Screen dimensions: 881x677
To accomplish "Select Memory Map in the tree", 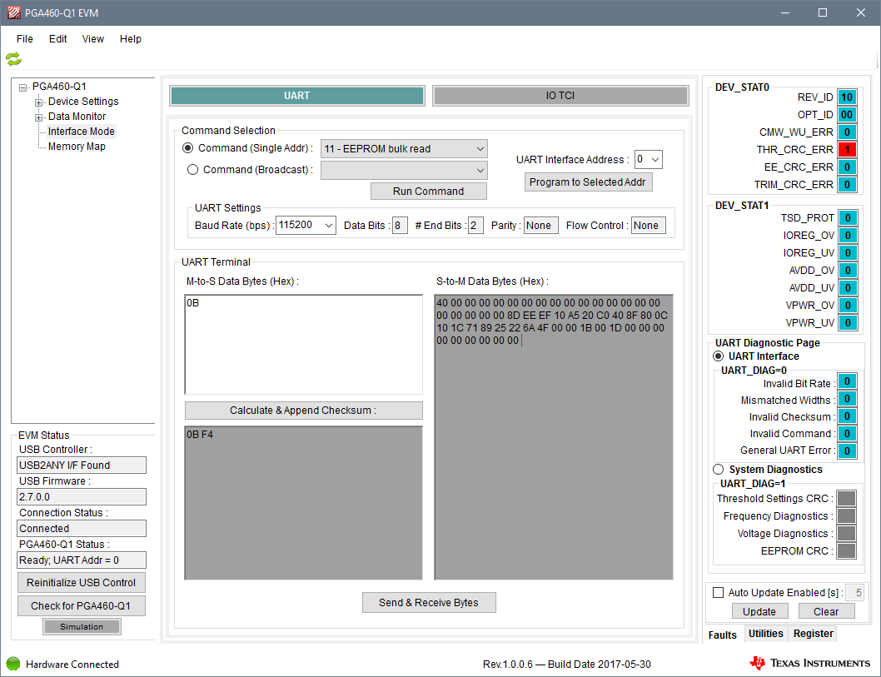I will click(x=77, y=147).
